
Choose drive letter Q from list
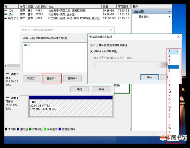(173, 107)
